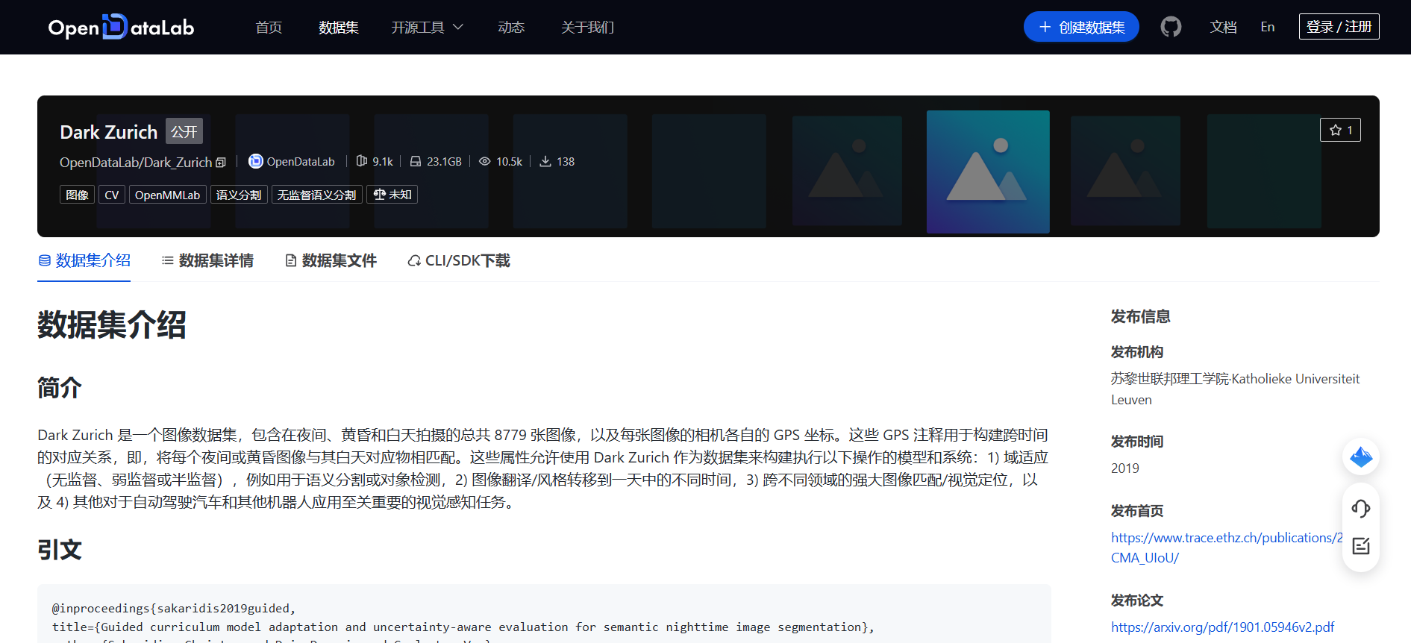Viewport: 1411px width, 643px height.
Task: Click the CV tag
Action: (x=112, y=195)
